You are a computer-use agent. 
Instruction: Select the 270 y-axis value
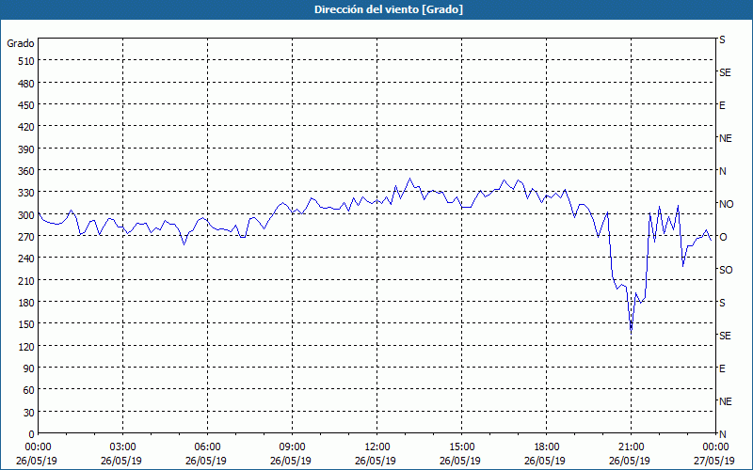(x=26, y=237)
